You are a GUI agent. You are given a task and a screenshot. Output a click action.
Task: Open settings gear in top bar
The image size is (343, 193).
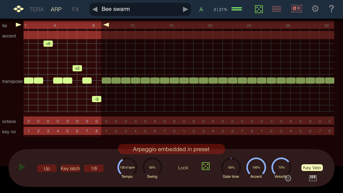[x=315, y=9]
